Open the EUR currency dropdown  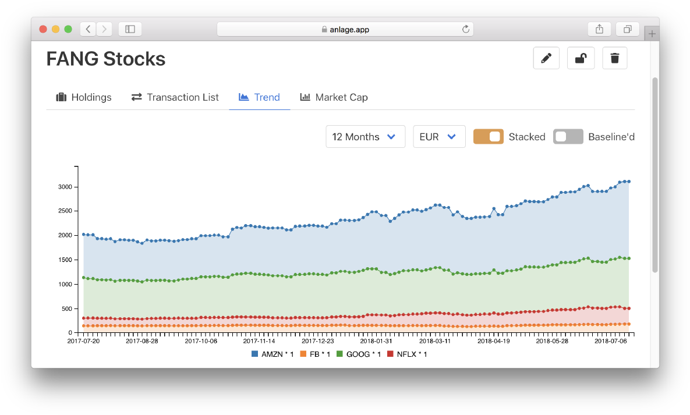(439, 136)
